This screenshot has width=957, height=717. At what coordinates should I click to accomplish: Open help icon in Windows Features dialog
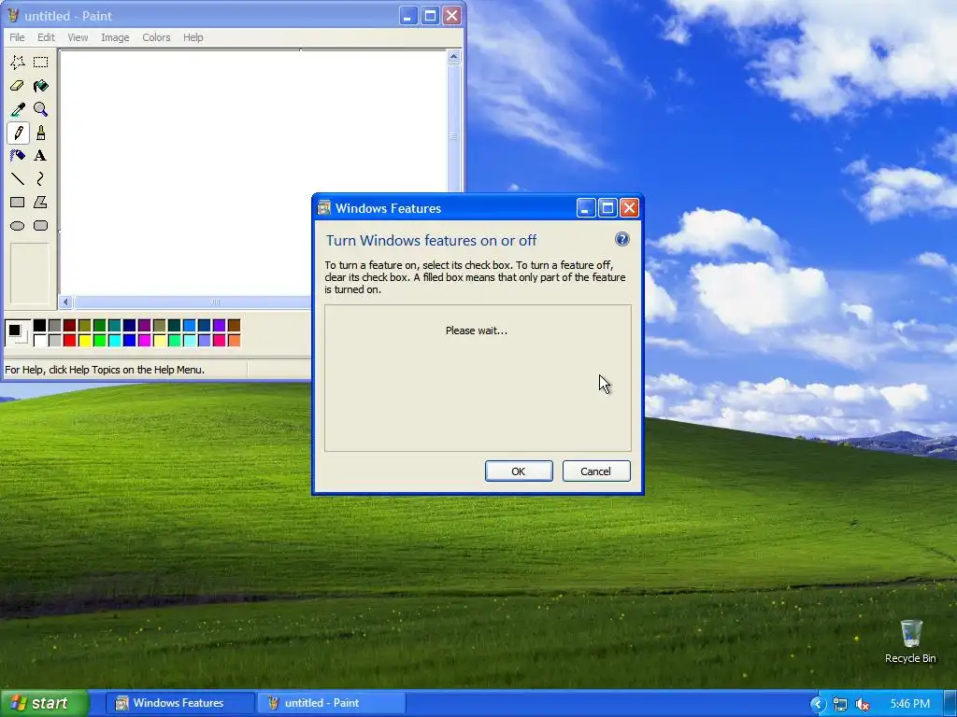[x=621, y=239]
